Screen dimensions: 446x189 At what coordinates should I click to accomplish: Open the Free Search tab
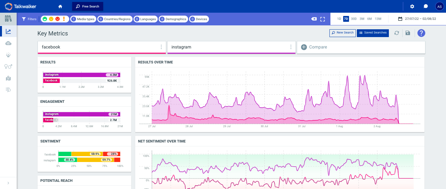(88, 6)
